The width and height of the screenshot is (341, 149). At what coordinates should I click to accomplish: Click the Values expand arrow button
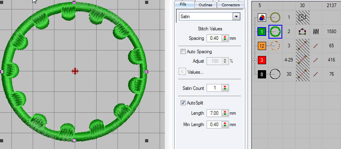[182, 72]
